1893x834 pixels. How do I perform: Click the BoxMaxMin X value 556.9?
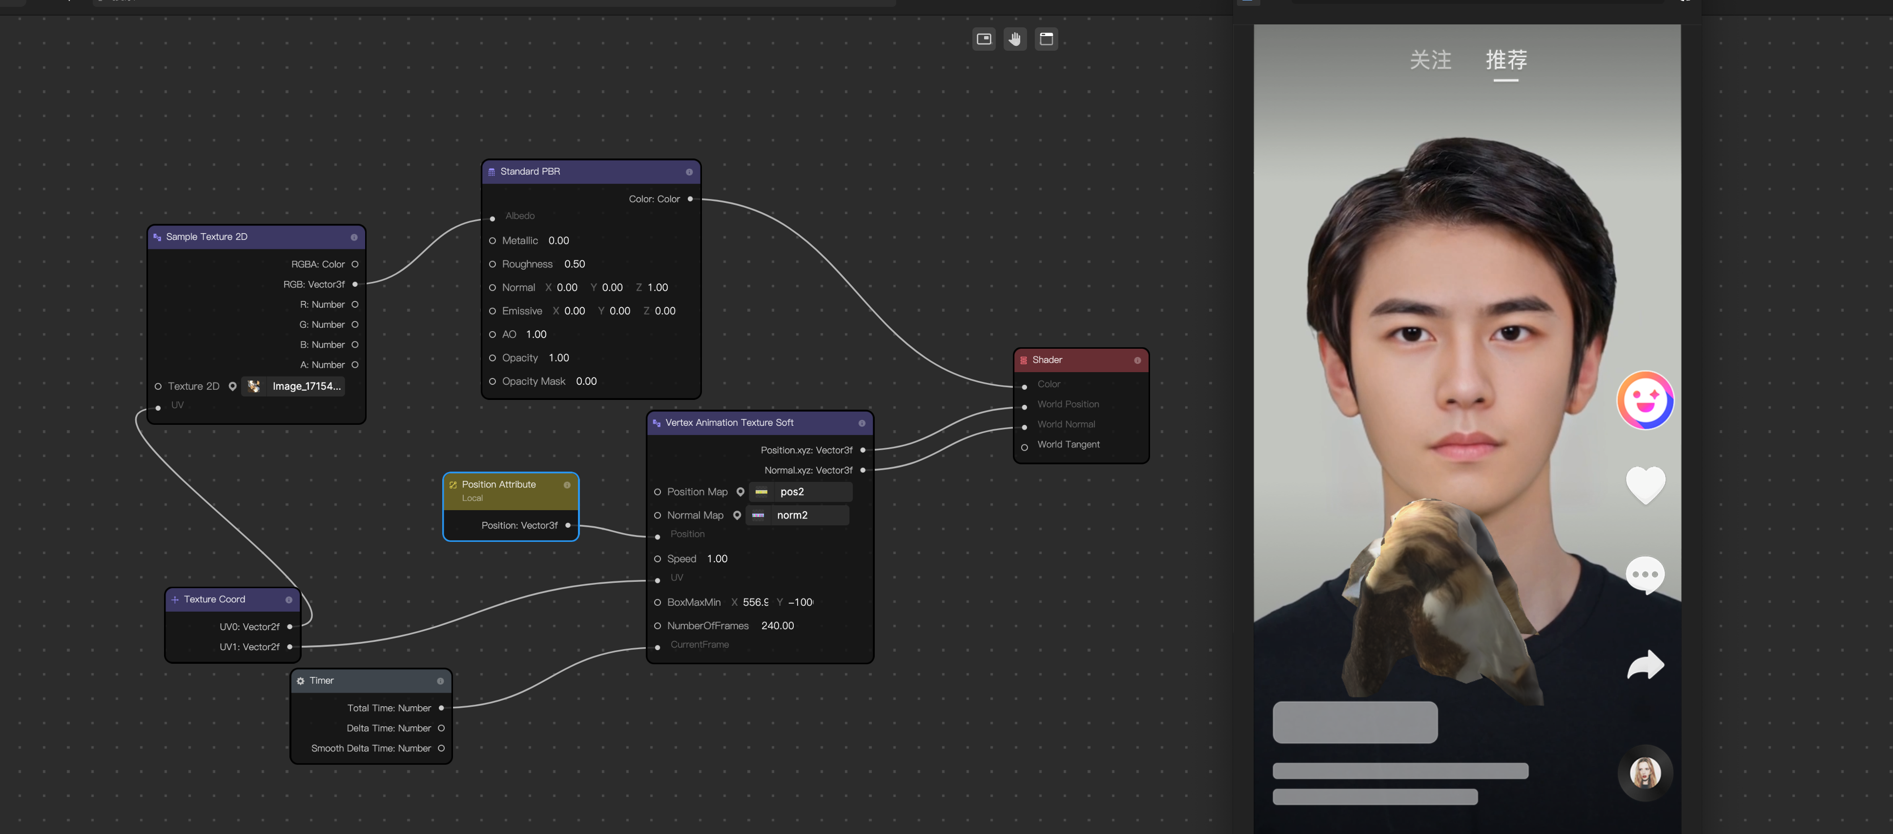[x=756, y=603]
